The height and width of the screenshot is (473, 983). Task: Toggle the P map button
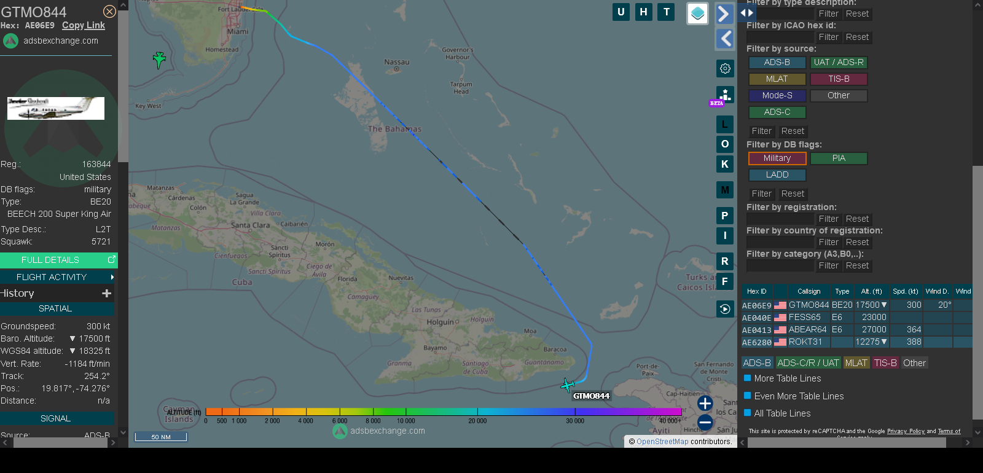pyautogui.click(x=725, y=216)
